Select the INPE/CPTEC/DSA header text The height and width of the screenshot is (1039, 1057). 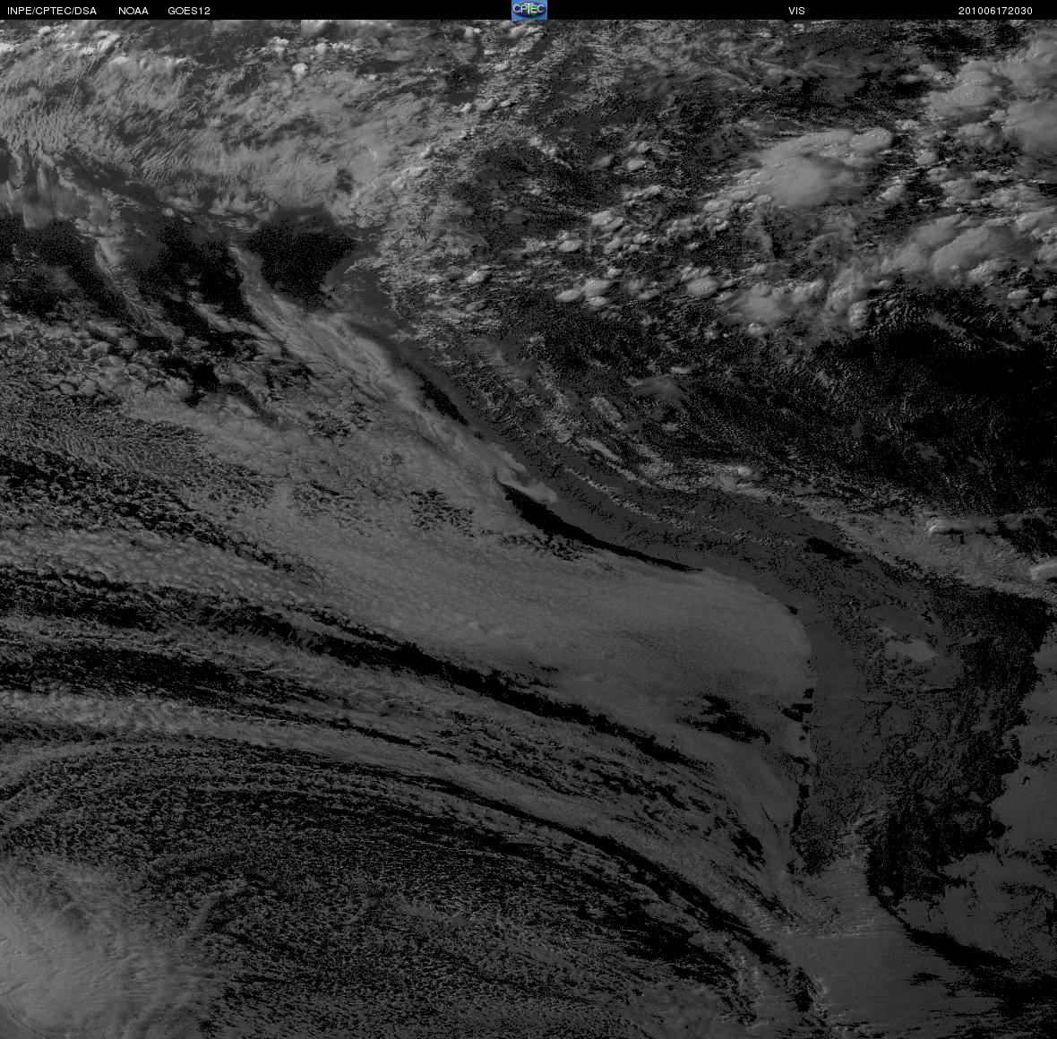tap(52, 11)
